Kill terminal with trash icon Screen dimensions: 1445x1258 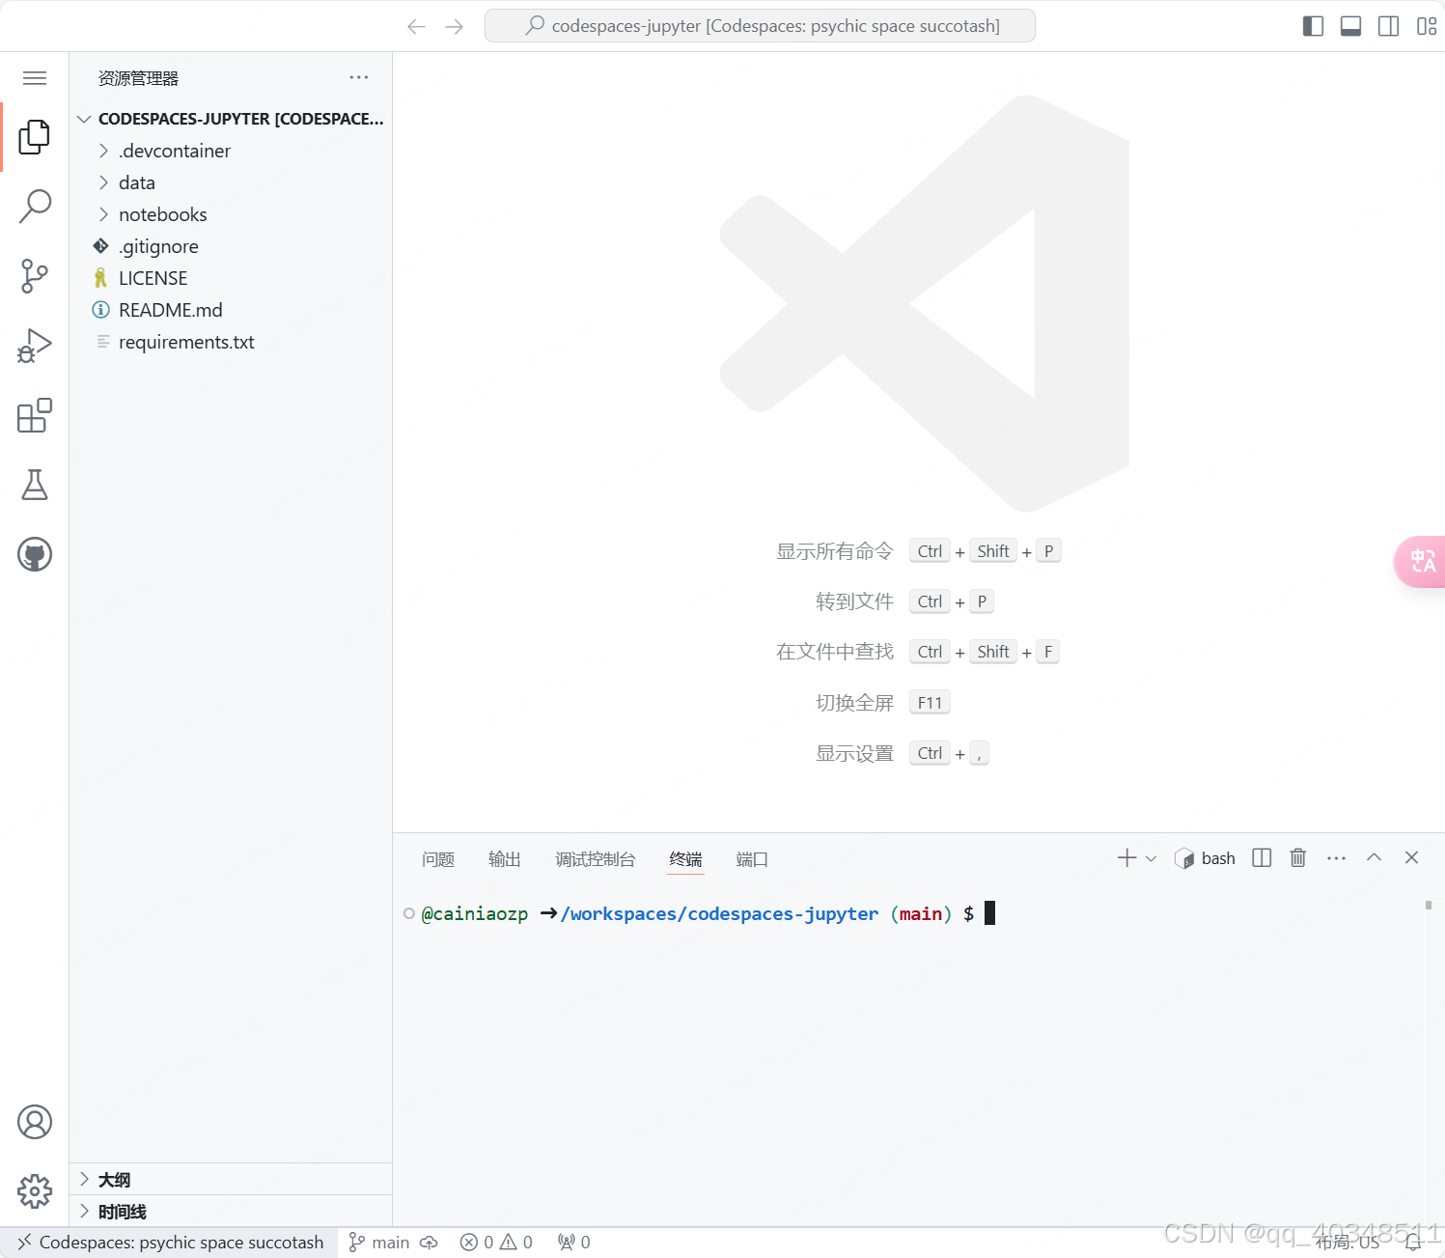[x=1298, y=858]
